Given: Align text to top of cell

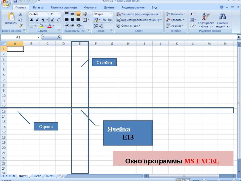Looking at the screenshot, I should [x=67, y=14].
